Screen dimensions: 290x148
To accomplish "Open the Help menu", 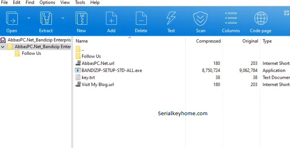I will point(95,2).
